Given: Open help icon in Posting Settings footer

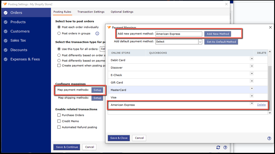Looking at the screenshot, I should coord(225,147).
